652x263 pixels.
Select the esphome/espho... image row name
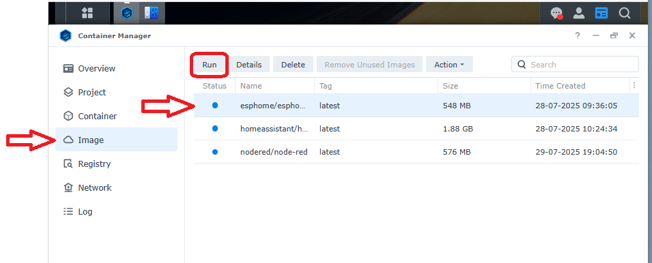273,106
